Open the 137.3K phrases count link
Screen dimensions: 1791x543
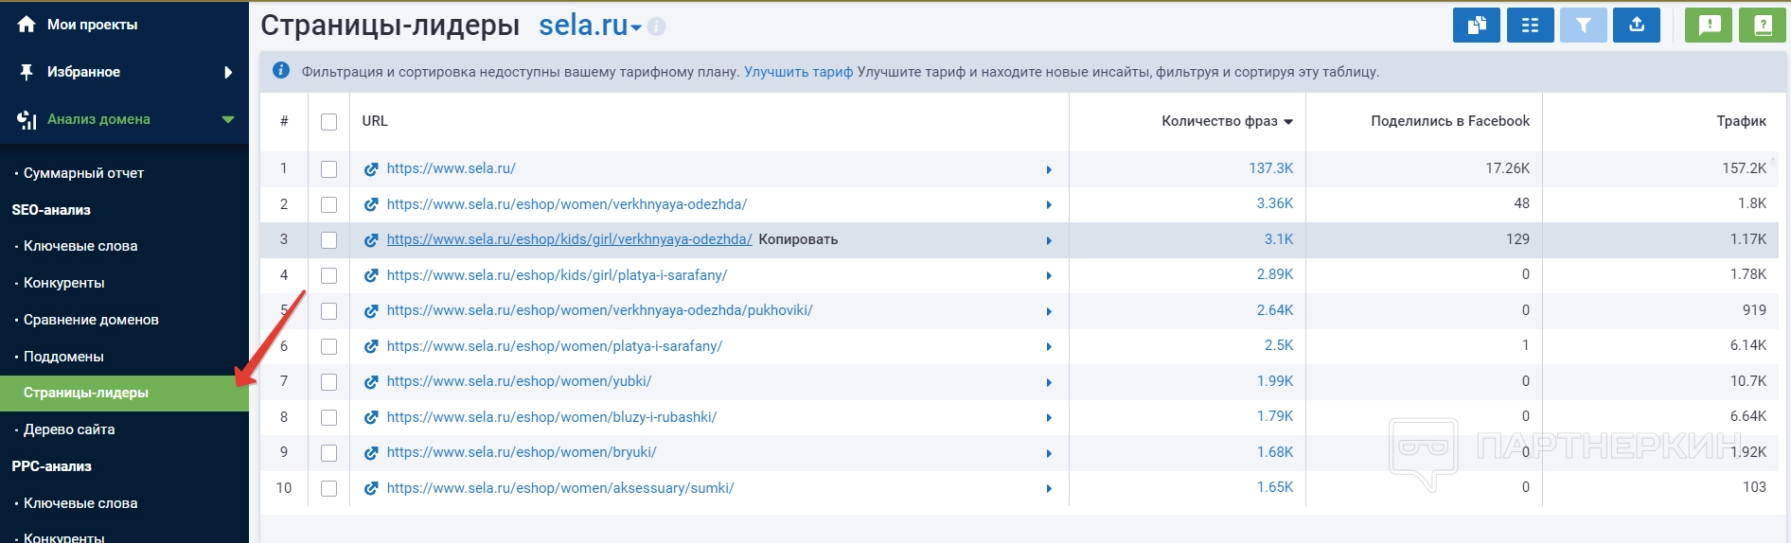click(x=1270, y=168)
